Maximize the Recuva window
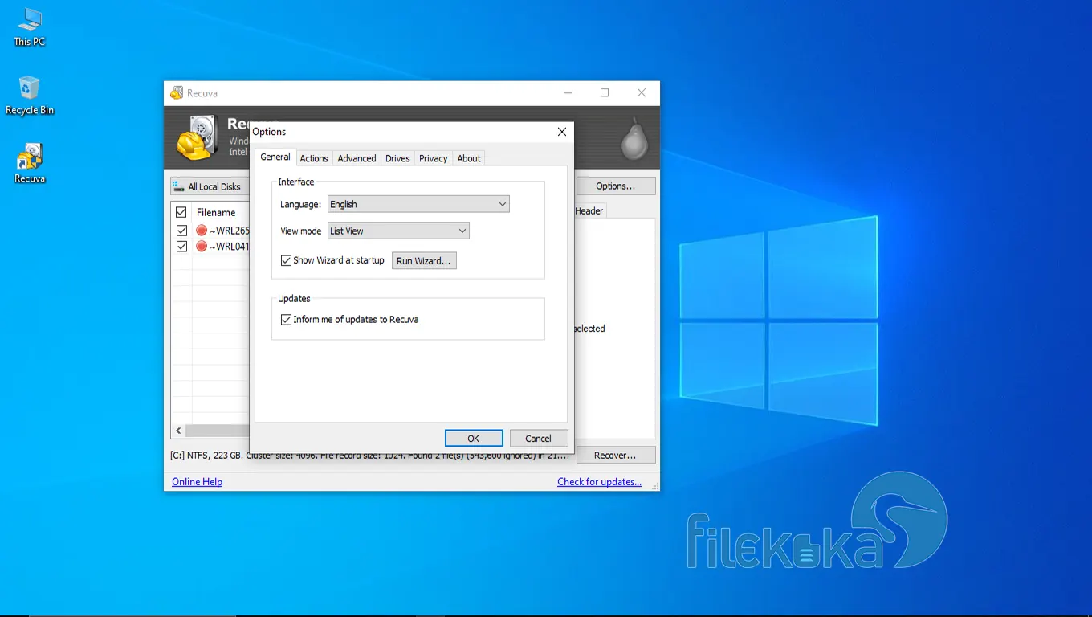The height and width of the screenshot is (617, 1092). coord(605,93)
